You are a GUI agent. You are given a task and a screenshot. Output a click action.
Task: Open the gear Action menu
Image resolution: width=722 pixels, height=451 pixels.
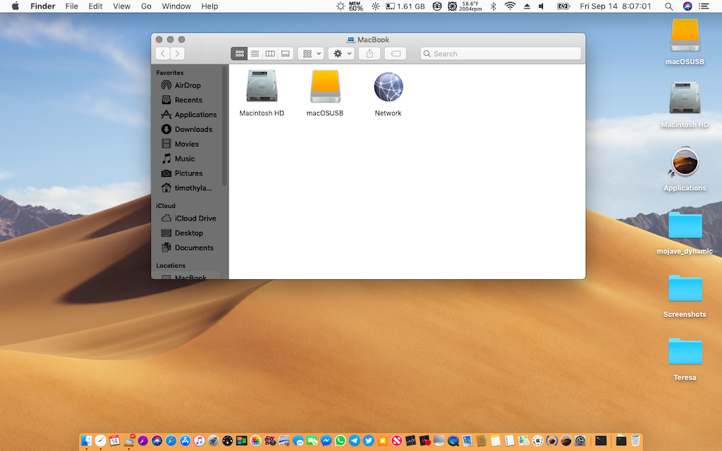[341, 54]
